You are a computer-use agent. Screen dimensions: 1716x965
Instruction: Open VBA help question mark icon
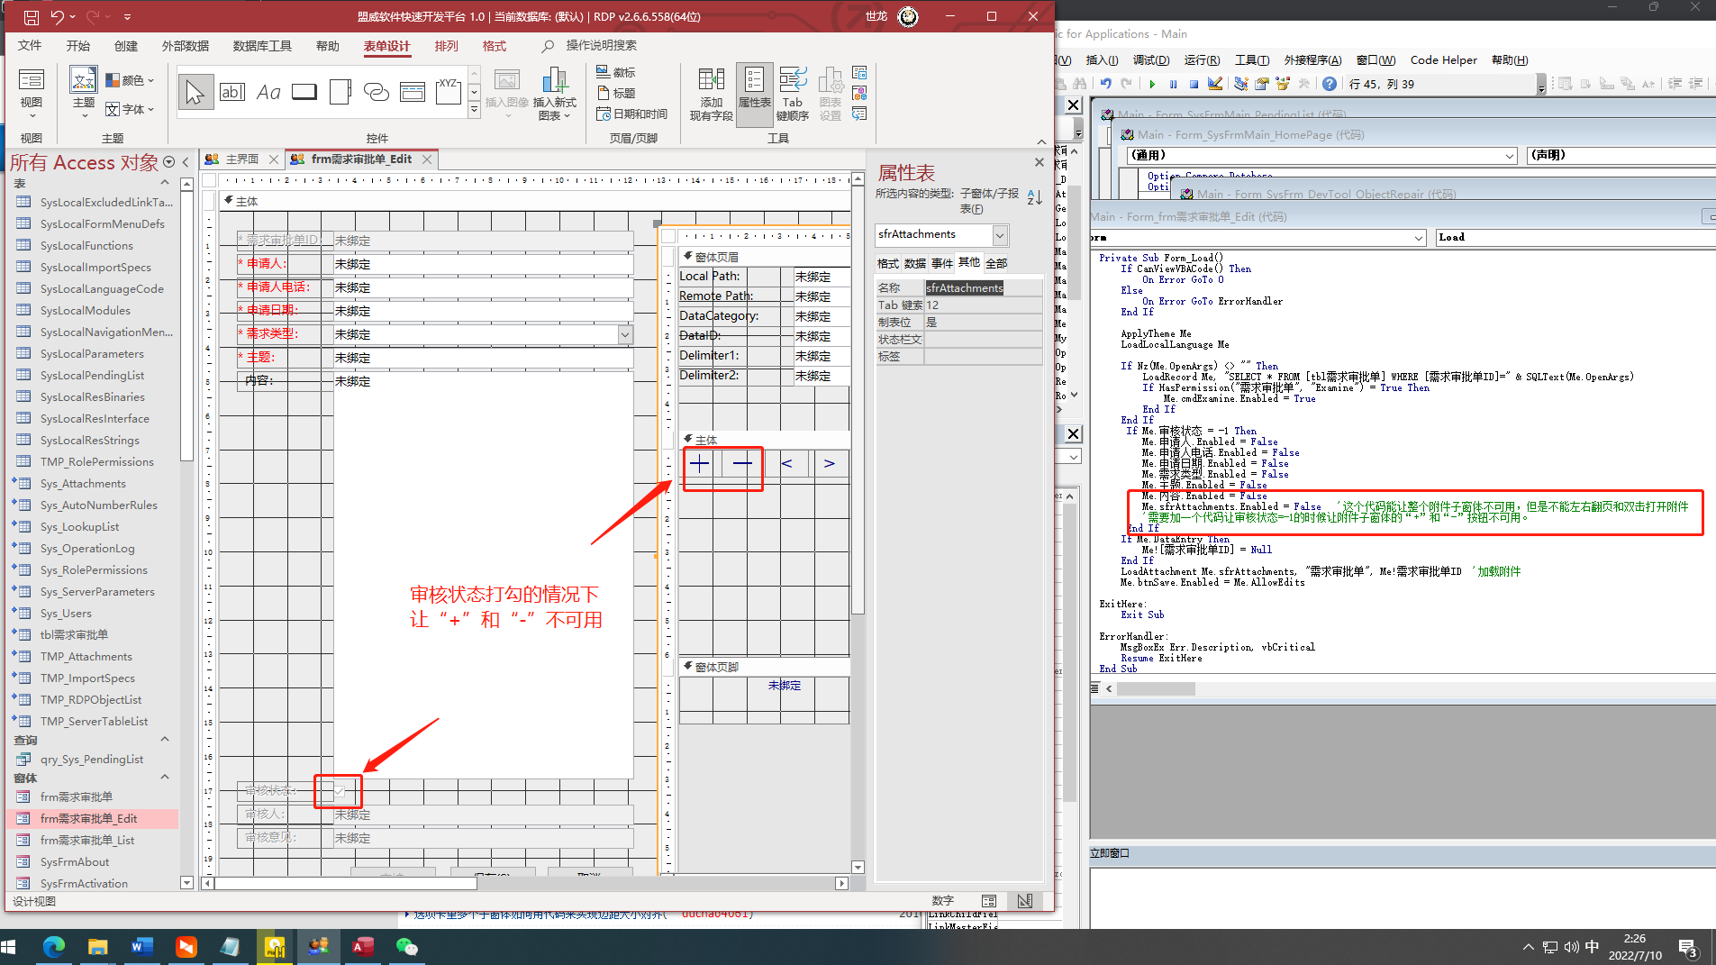point(1330,84)
